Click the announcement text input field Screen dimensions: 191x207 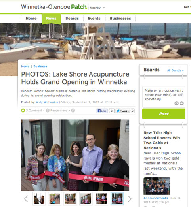tap(164, 97)
